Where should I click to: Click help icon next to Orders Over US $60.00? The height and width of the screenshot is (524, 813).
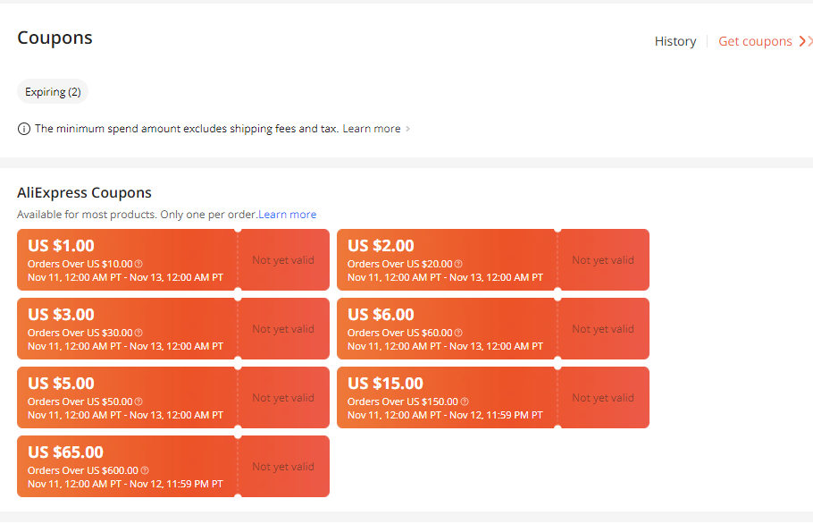pos(458,333)
